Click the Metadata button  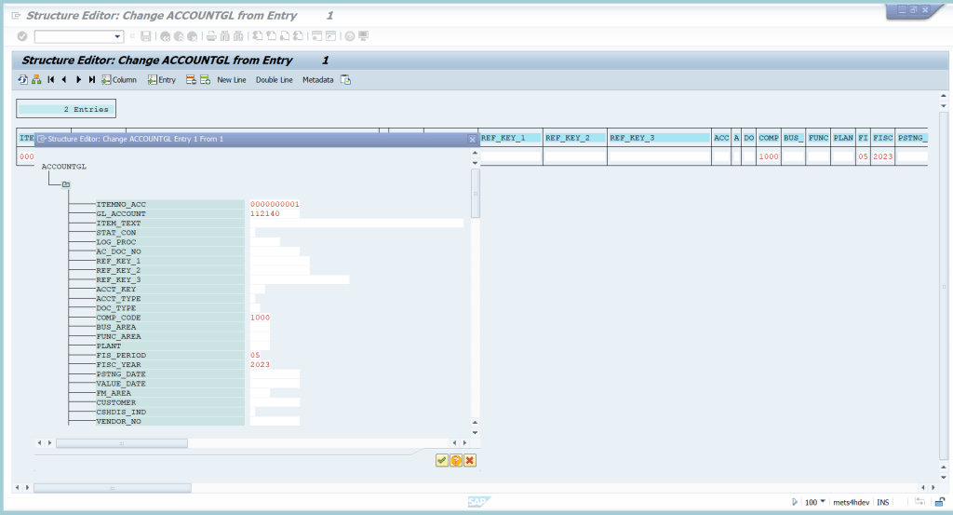(318, 80)
